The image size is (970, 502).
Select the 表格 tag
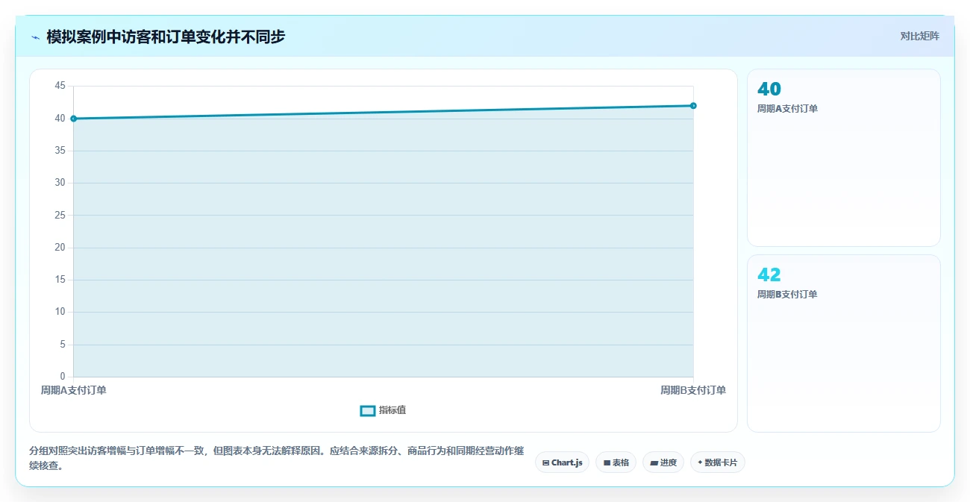616,462
